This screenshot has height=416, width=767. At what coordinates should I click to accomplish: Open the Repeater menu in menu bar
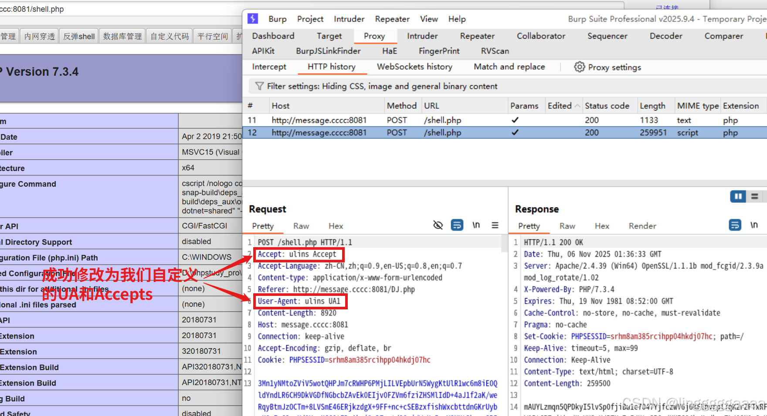click(392, 19)
